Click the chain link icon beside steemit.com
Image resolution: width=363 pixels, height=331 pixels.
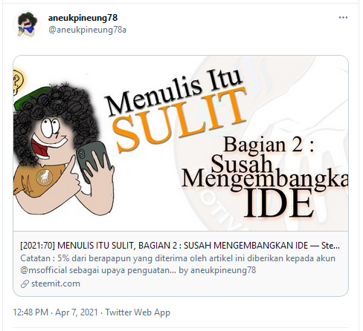pyautogui.click(x=25, y=284)
